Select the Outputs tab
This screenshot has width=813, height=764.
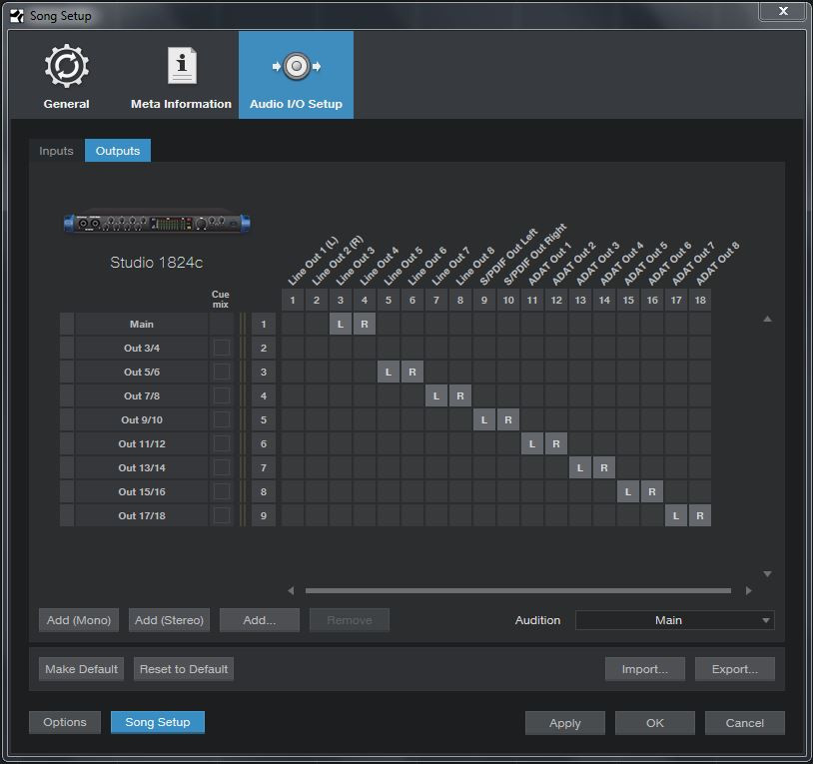118,151
